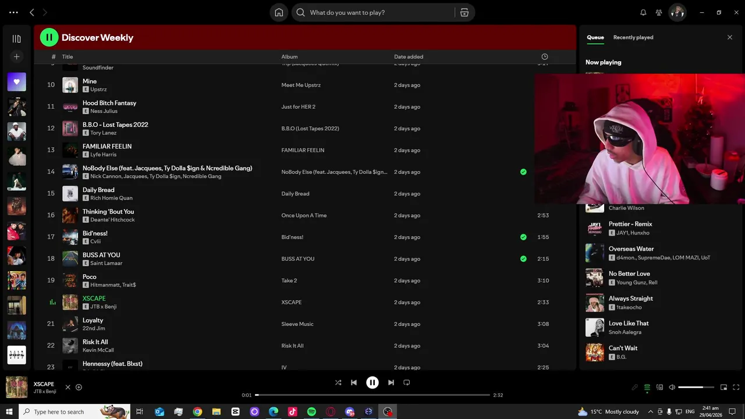This screenshot has width=745, height=419.
Task: Switch to the Queue tab
Action: [595, 37]
